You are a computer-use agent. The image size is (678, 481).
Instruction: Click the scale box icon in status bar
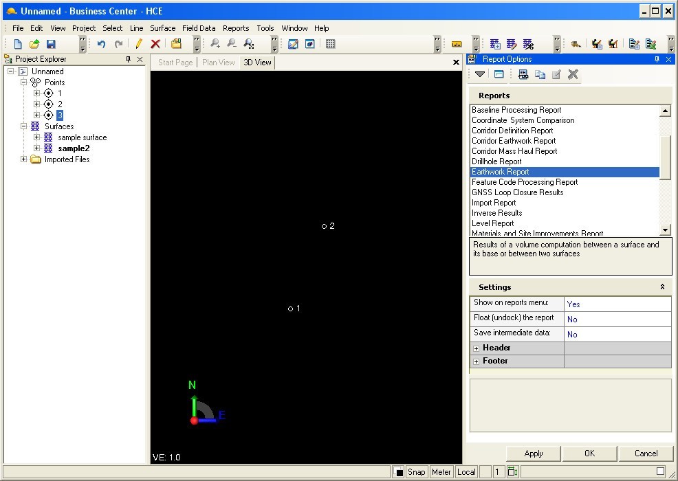[512, 471]
